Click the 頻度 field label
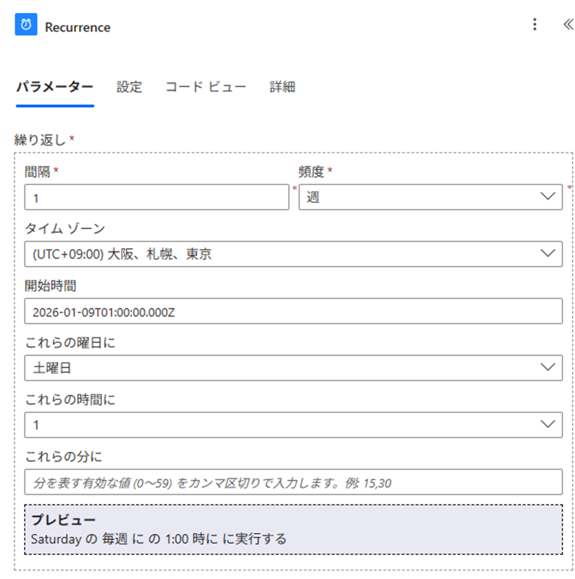This screenshot has width=575, height=579. (311, 171)
